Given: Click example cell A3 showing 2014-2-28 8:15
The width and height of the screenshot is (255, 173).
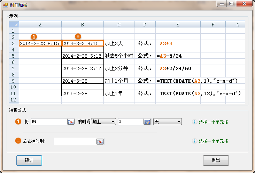Looking at the screenshot, I should pyautogui.click(x=40, y=43).
